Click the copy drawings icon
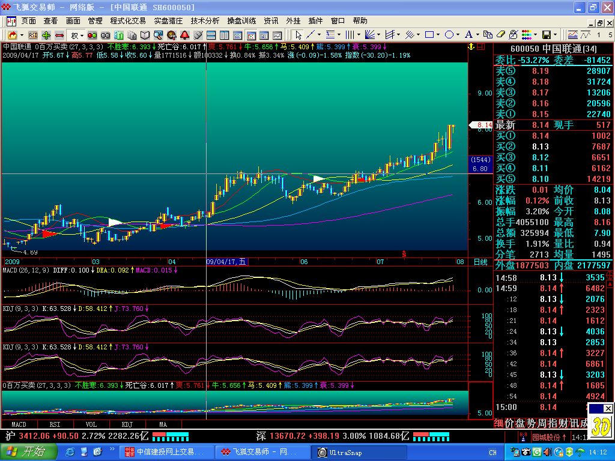Image resolution: width=615 pixels, height=461 pixels. pyautogui.click(x=488, y=35)
